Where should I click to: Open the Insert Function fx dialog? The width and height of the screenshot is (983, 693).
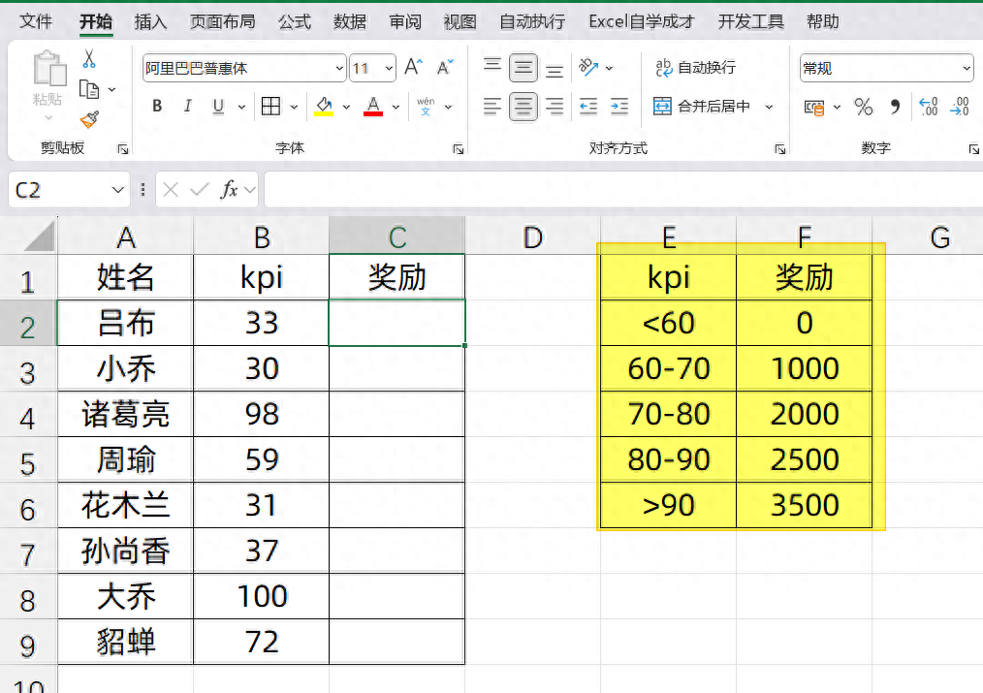[230, 189]
